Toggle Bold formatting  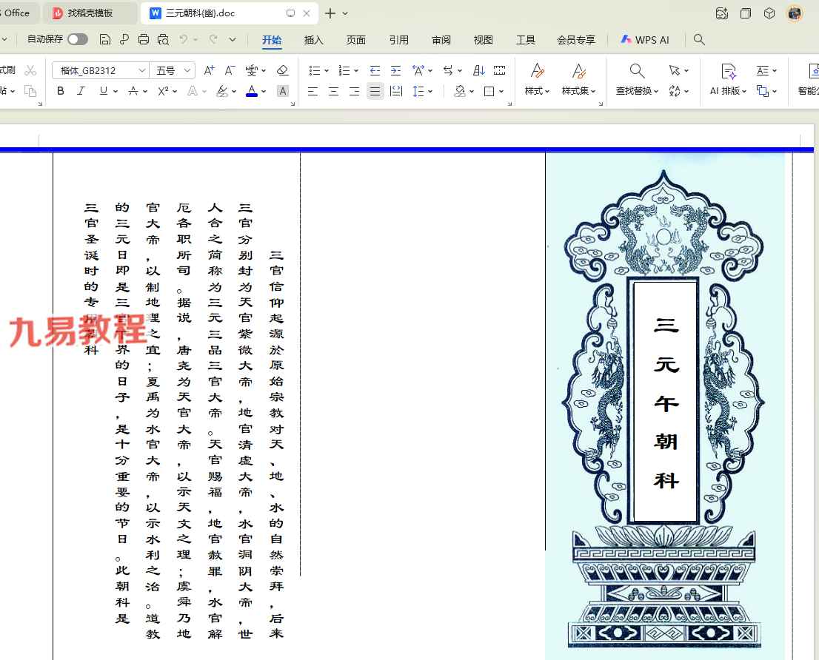pos(61,91)
